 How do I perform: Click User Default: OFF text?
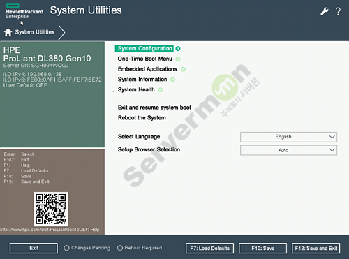pos(25,85)
